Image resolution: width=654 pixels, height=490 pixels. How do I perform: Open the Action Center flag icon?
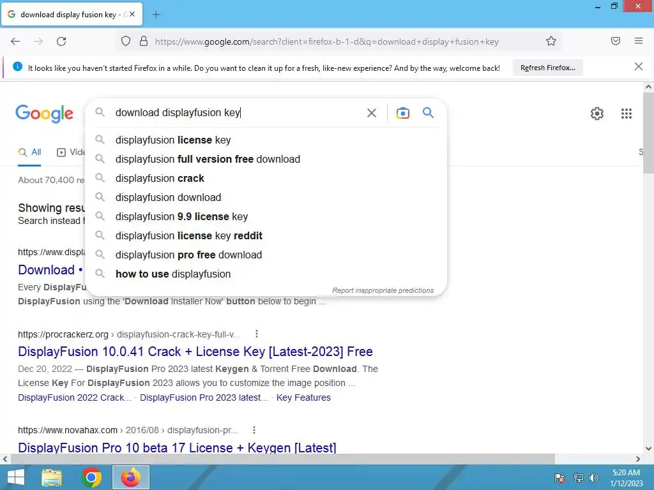559,477
